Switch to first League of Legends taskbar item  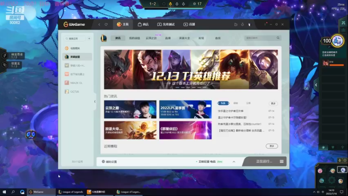coord(70,192)
